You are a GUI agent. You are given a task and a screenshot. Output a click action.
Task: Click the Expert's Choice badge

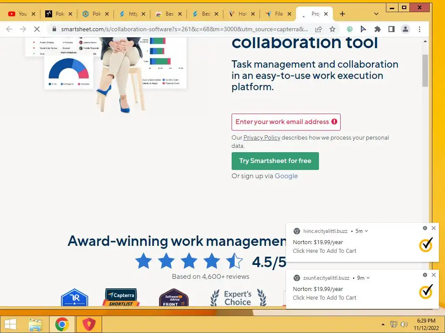tap(238, 298)
